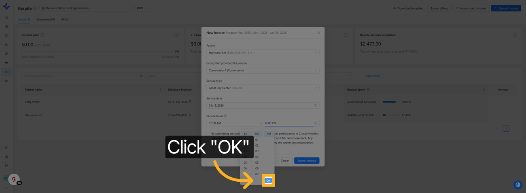Open the calendar icon in Service date
526x193 pixels.
point(316,106)
